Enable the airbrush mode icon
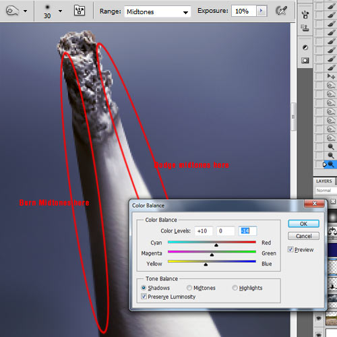Image resolution: width=337 pixels, height=337 pixels. coord(281,11)
